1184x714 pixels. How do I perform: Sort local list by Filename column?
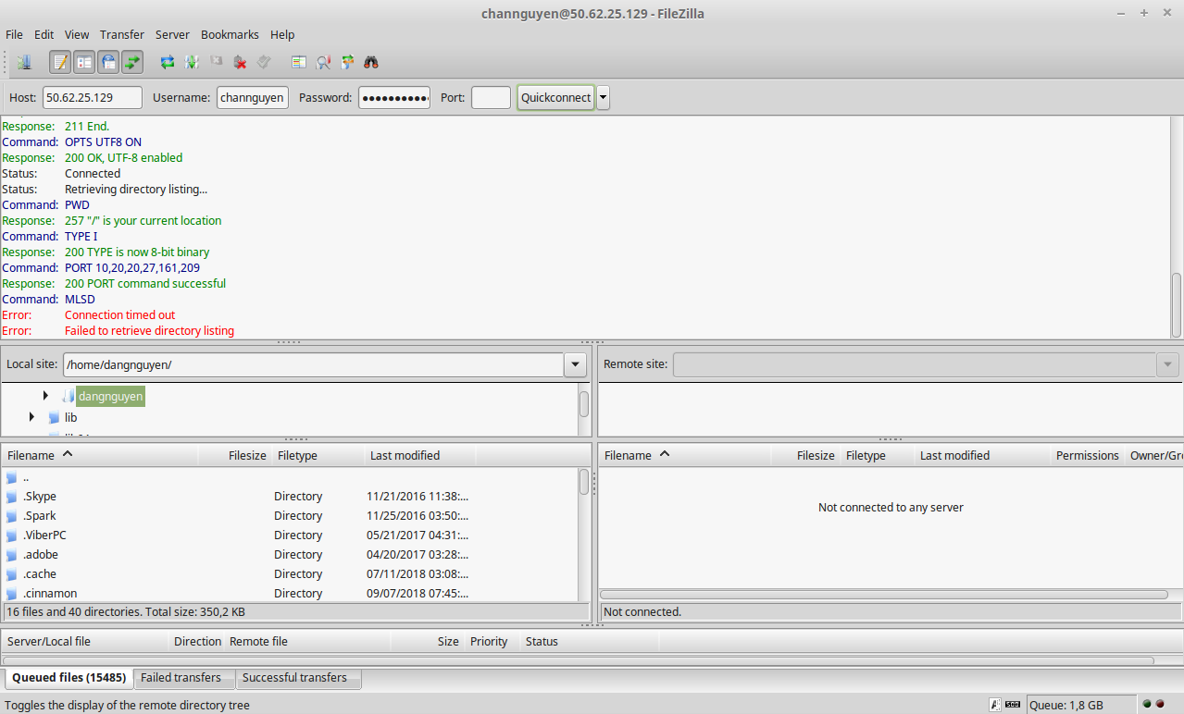(x=100, y=455)
